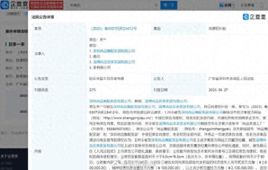Click the 刊登版面 row label

41,90
